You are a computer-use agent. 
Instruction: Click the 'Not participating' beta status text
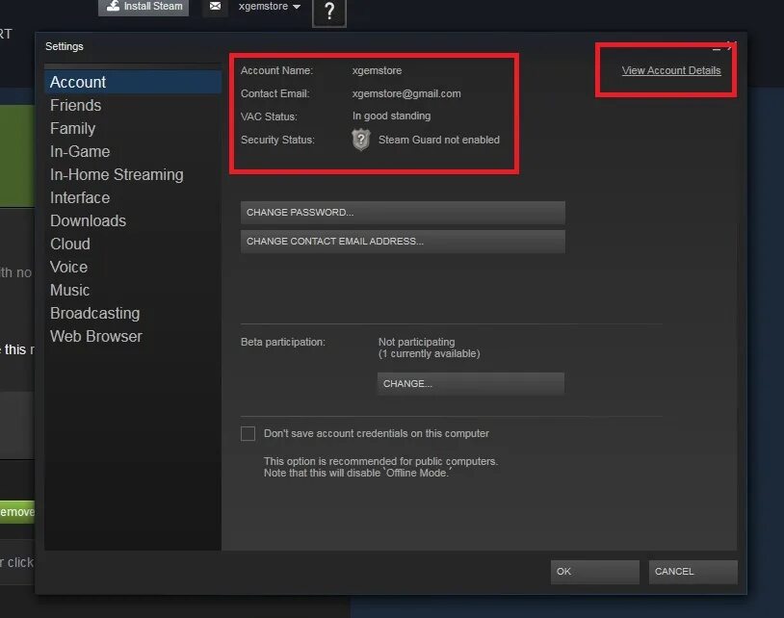(416, 342)
